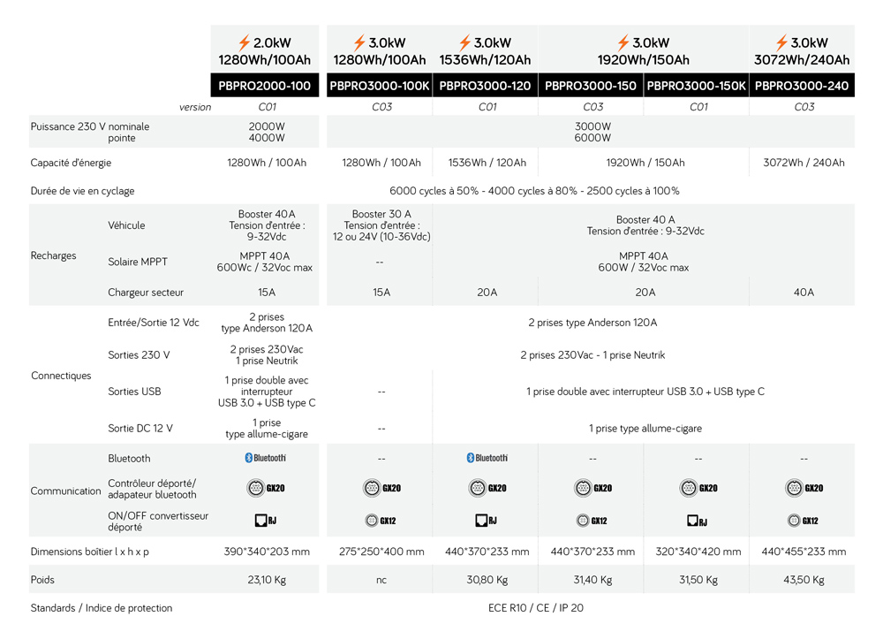Click the Bluetooth logo in the PBPRO2000-100 column
Screen dimensions: 883x624
click(x=265, y=458)
